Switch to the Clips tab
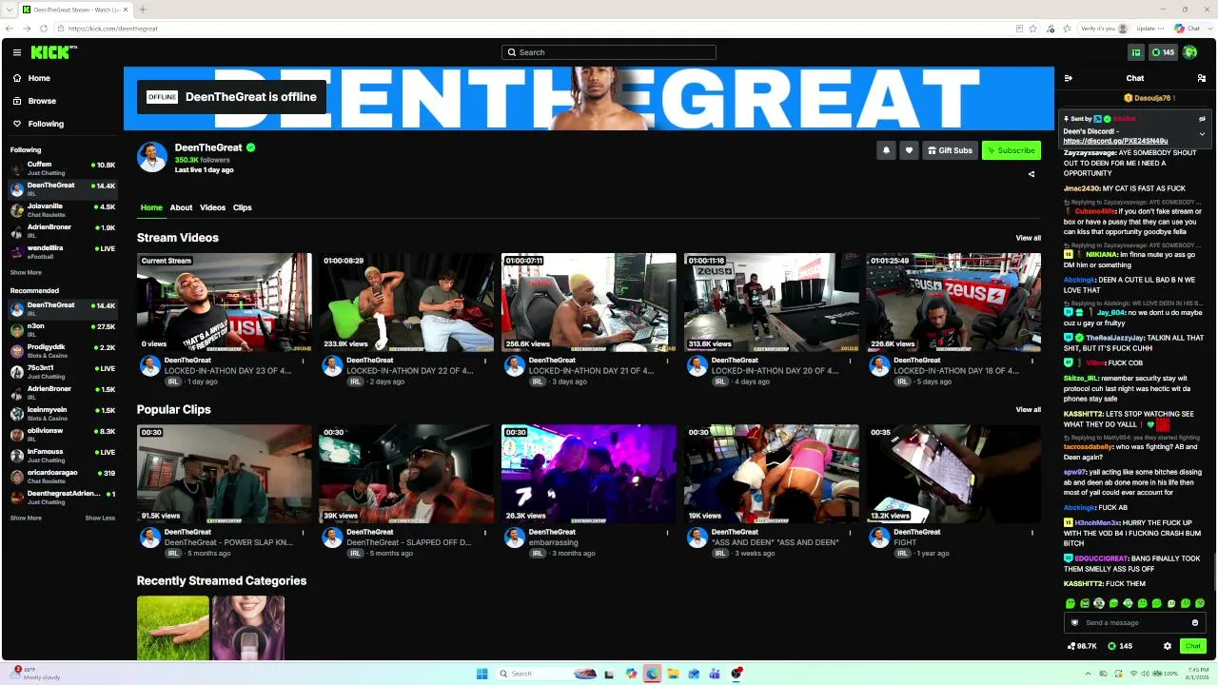This screenshot has width=1218, height=685. [x=243, y=207]
